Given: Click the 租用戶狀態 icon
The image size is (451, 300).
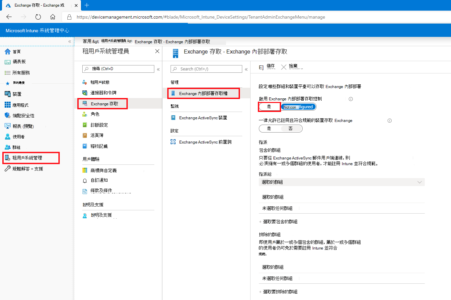Looking at the screenshot, I should pyautogui.click(x=85, y=82).
